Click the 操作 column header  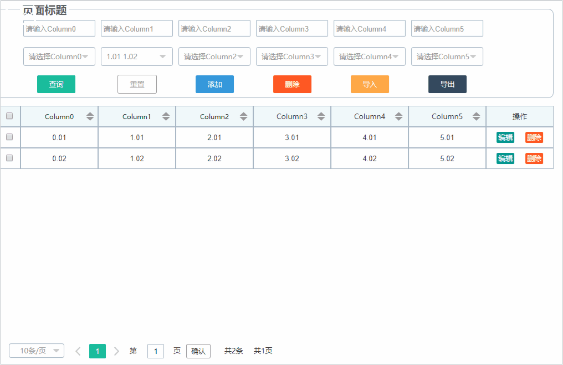tap(520, 116)
